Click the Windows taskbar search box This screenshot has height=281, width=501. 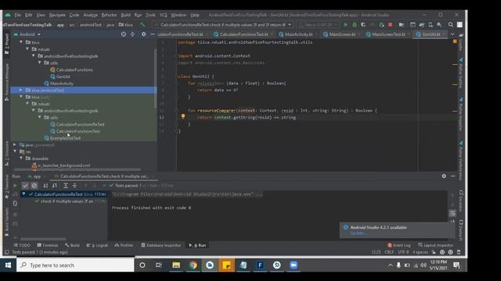pyautogui.click(x=75, y=265)
